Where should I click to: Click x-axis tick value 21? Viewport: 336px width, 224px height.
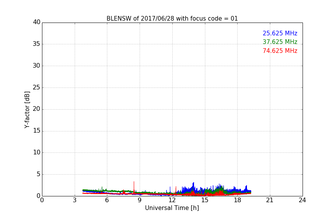[x=270, y=200]
